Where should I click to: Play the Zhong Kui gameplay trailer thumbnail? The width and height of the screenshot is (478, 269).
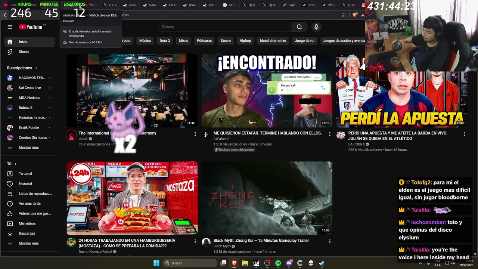pos(267,198)
